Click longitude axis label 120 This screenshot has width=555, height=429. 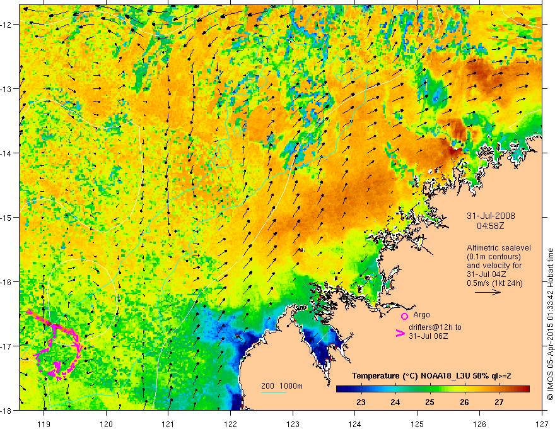point(106,424)
